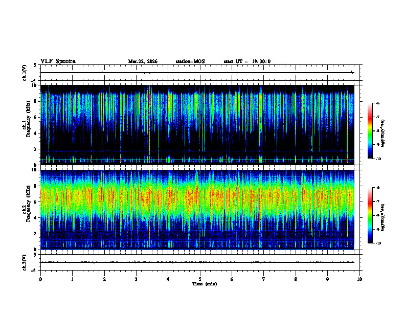Click the "7" tick on the Time axis

pos(264,279)
